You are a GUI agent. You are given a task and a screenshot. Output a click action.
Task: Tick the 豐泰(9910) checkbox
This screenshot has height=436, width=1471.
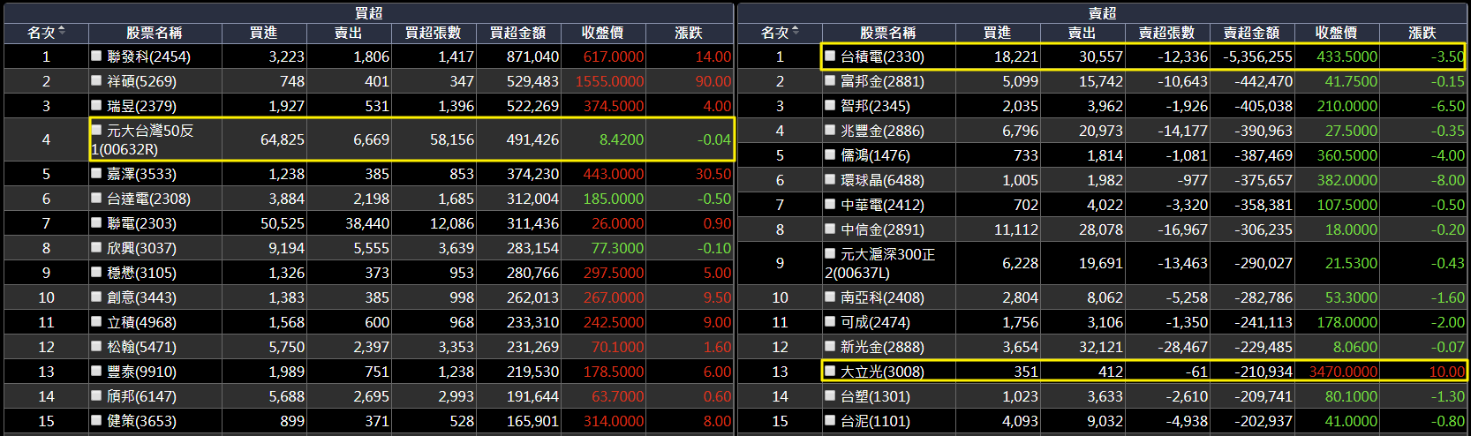pyautogui.click(x=96, y=372)
